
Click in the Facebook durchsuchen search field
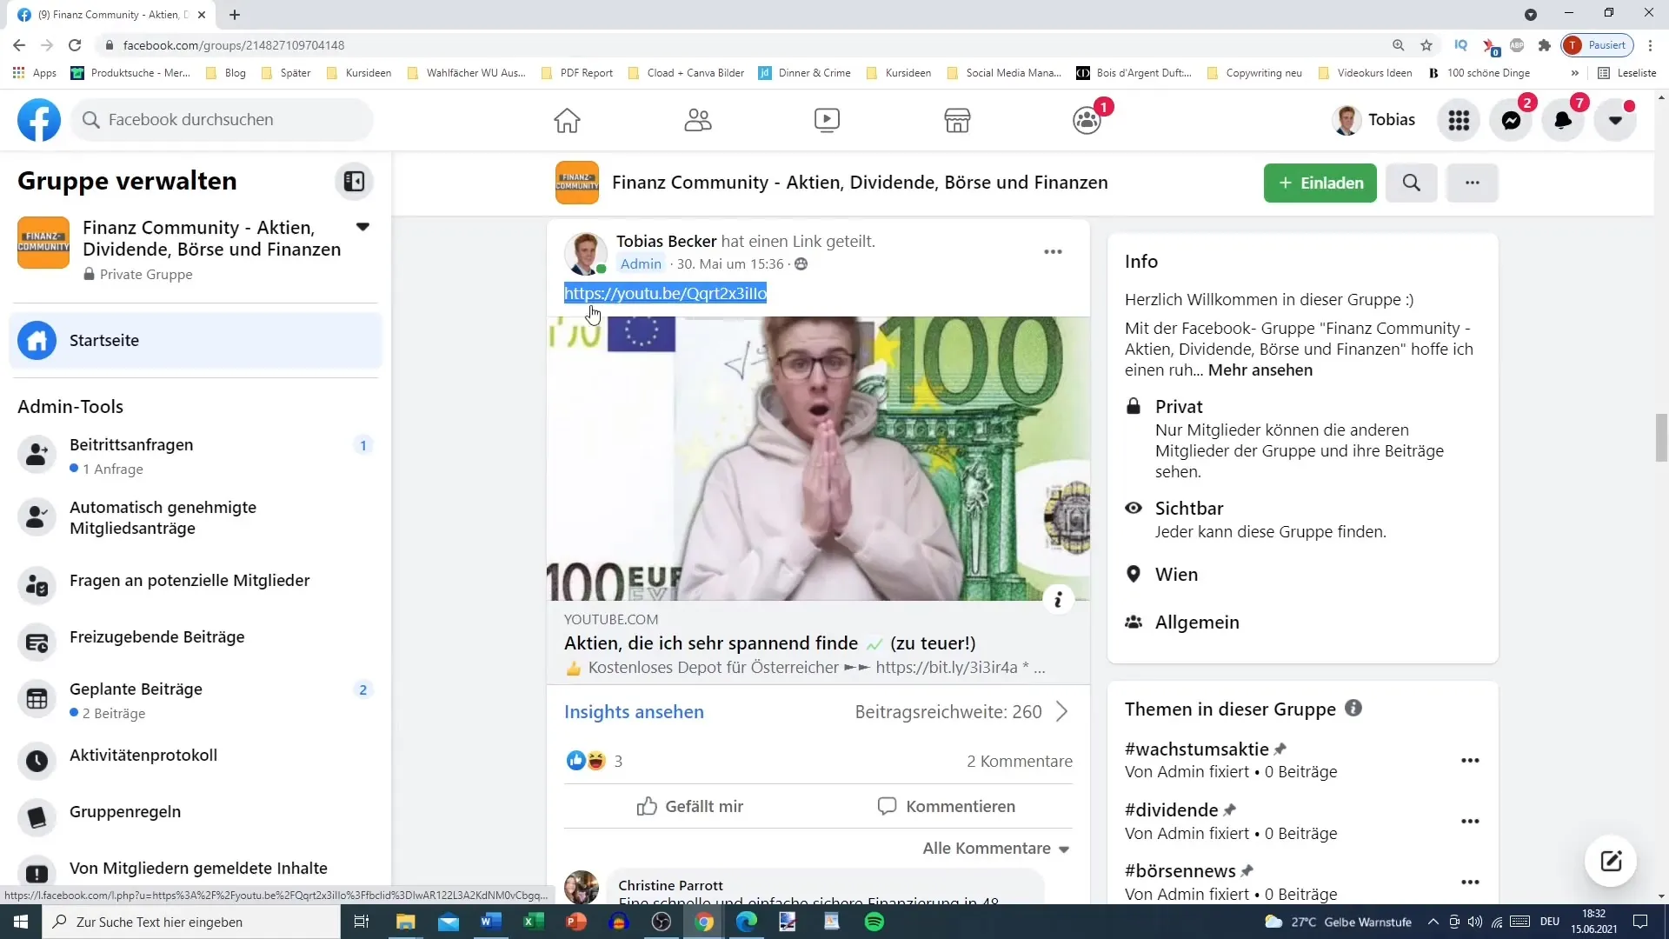pyautogui.click(x=223, y=120)
